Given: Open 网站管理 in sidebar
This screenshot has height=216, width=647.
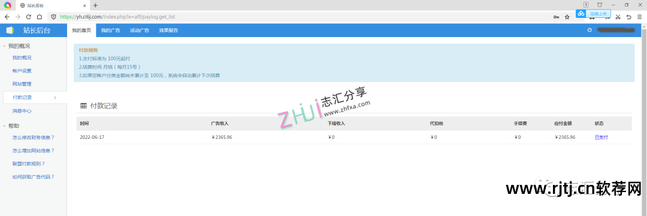Looking at the screenshot, I should click(22, 84).
